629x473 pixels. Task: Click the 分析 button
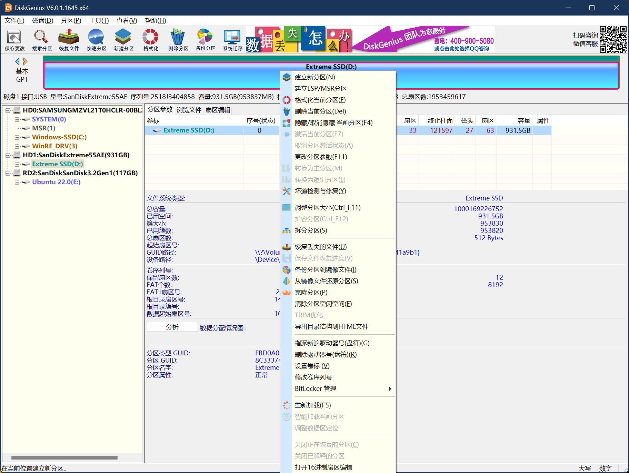tap(172, 327)
